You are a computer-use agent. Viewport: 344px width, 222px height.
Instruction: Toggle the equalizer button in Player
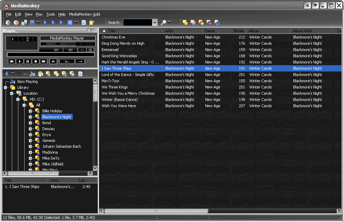tap(82, 50)
